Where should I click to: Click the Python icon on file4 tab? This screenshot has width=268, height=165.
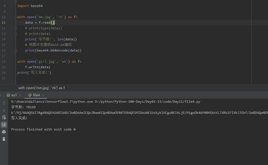point(30,95)
